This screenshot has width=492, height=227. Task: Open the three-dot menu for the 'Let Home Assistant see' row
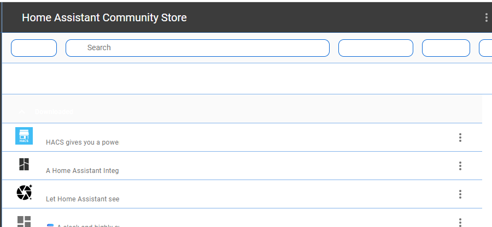(460, 194)
